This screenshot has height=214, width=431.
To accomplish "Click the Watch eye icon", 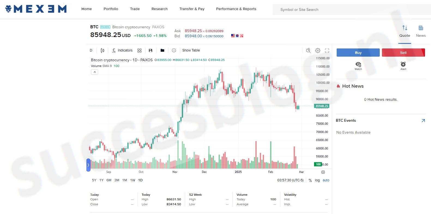I will point(358,65).
